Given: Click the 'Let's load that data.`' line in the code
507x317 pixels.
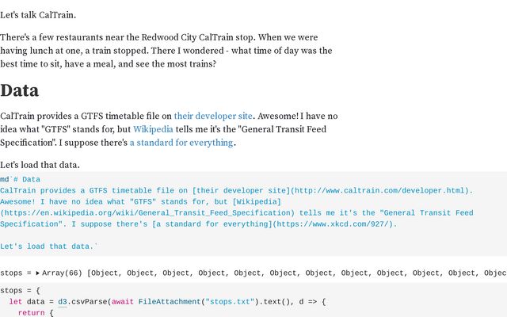Looking at the screenshot, I should (x=48, y=246).
